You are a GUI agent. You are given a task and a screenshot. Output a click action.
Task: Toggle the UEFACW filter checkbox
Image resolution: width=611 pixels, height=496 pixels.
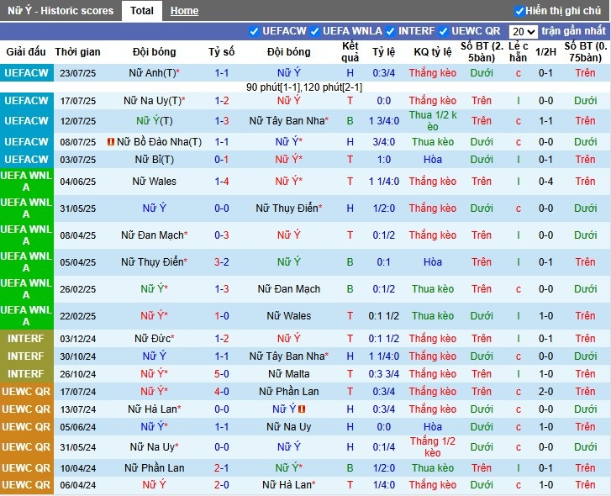255,31
